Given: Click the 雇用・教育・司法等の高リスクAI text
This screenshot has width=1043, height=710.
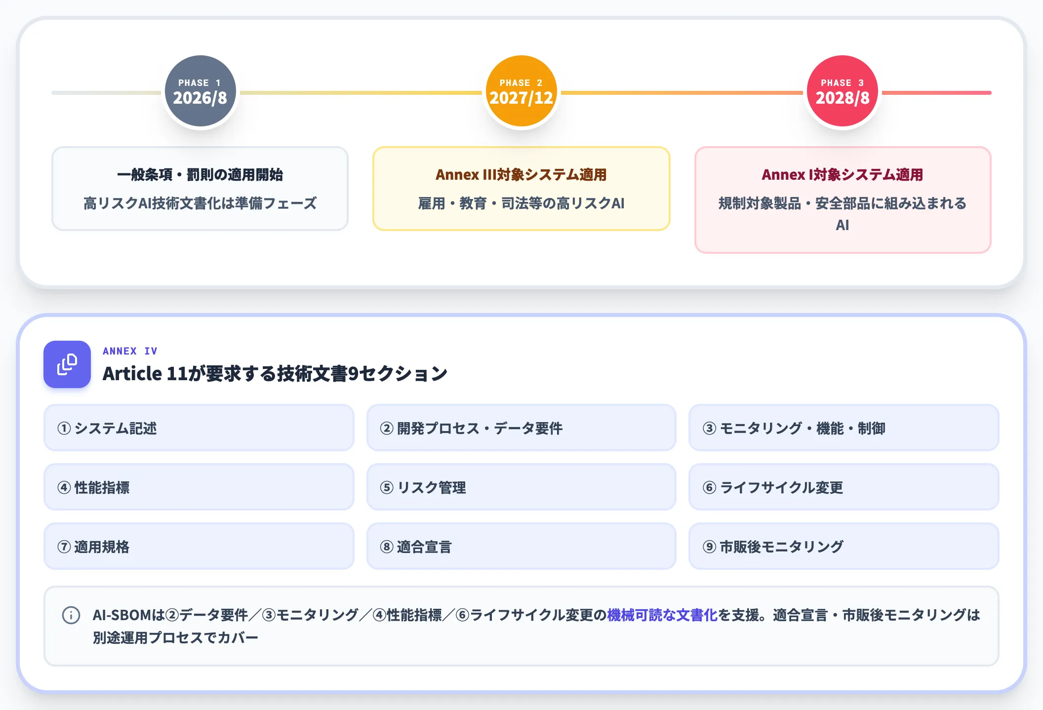Looking at the screenshot, I should [521, 203].
